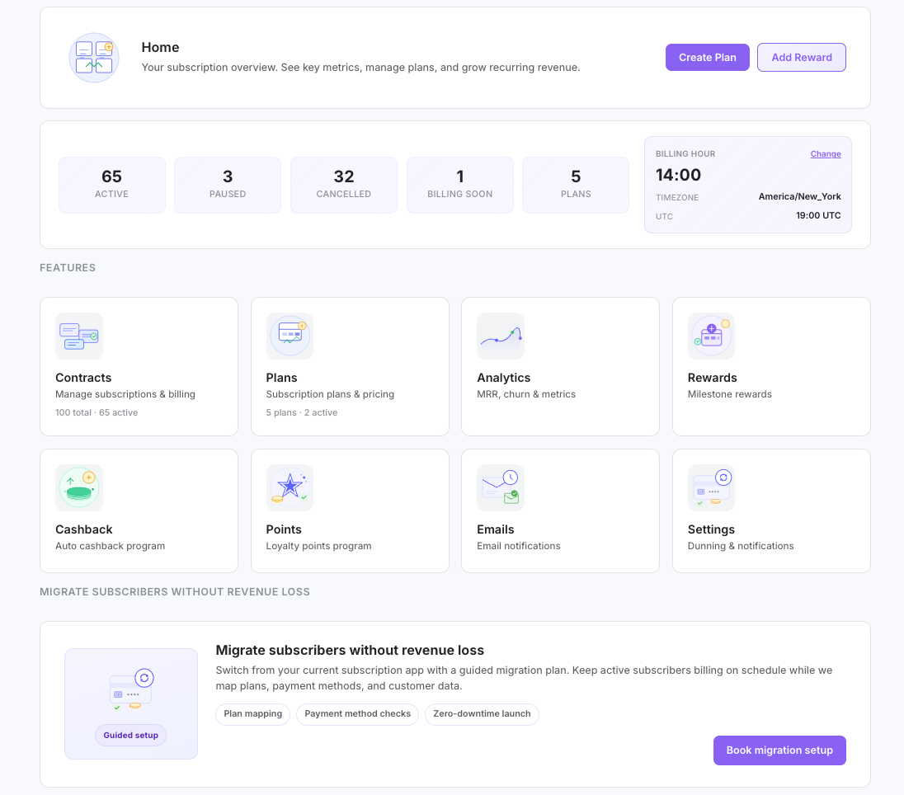Open the Emails envelope icon

[501, 487]
